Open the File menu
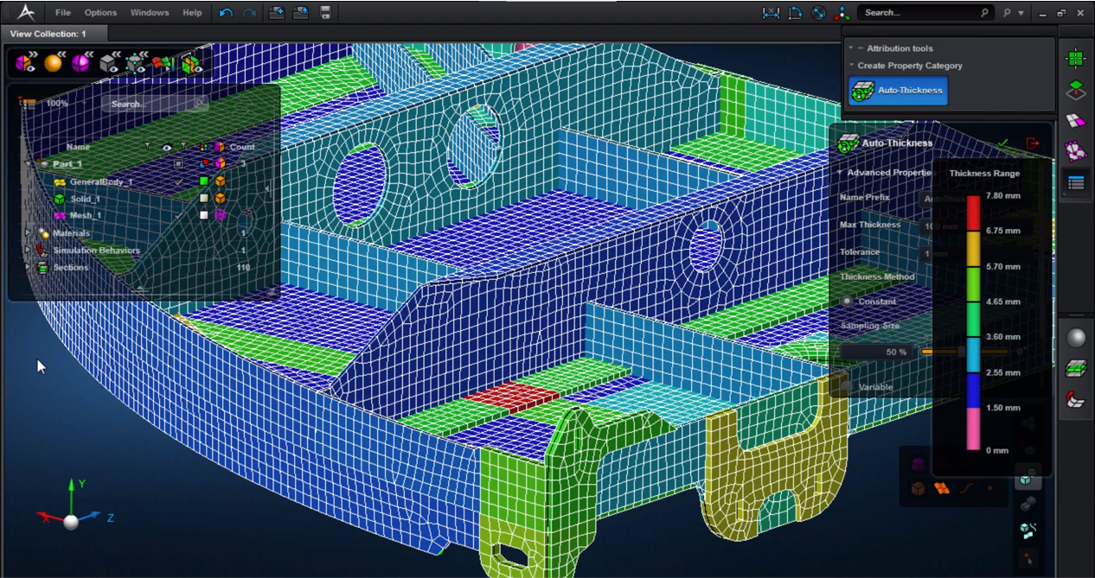Viewport: 1095px width, 578px height. (x=63, y=13)
